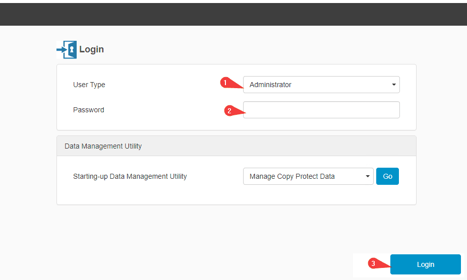The width and height of the screenshot is (467, 280).
Task: Click the dark top header bar
Action: click(233, 14)
